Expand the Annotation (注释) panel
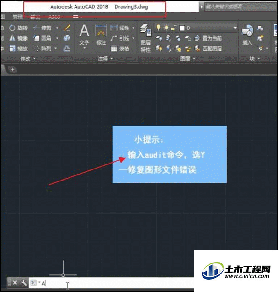 click(x=105, y=59)
